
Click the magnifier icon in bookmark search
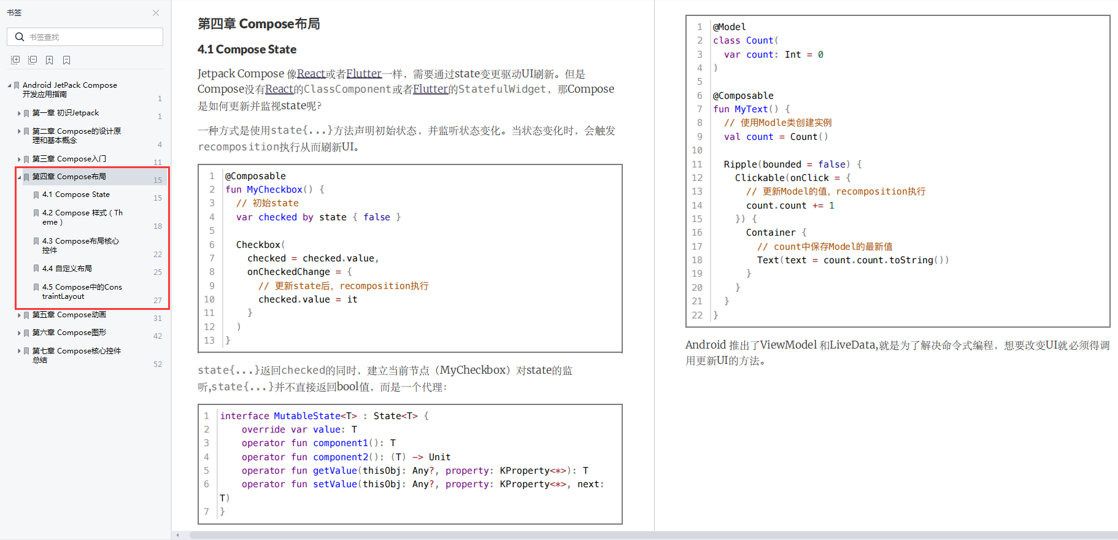click(20, 37)
